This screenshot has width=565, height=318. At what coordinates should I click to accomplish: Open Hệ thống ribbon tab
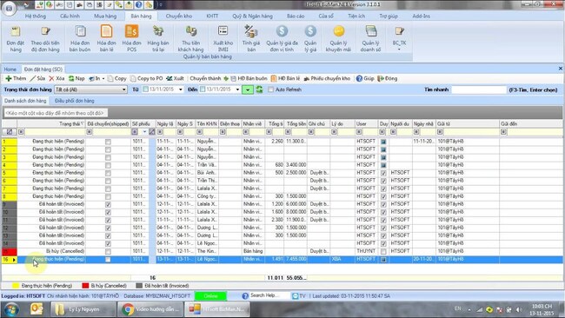coord(36,16)
